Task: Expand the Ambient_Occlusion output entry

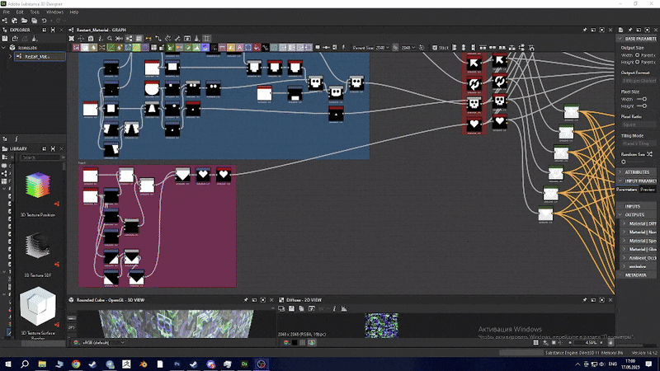Action: coord(625,258)
